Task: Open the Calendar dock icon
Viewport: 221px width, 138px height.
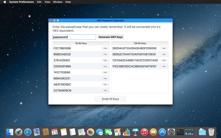Action: click(54, 132)
